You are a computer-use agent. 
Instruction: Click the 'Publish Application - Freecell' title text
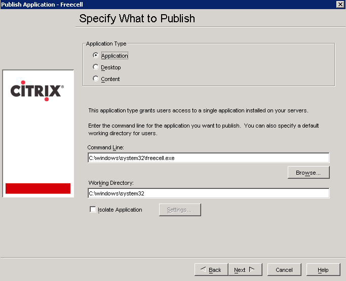pyautogui.click(x=42, y=5)
